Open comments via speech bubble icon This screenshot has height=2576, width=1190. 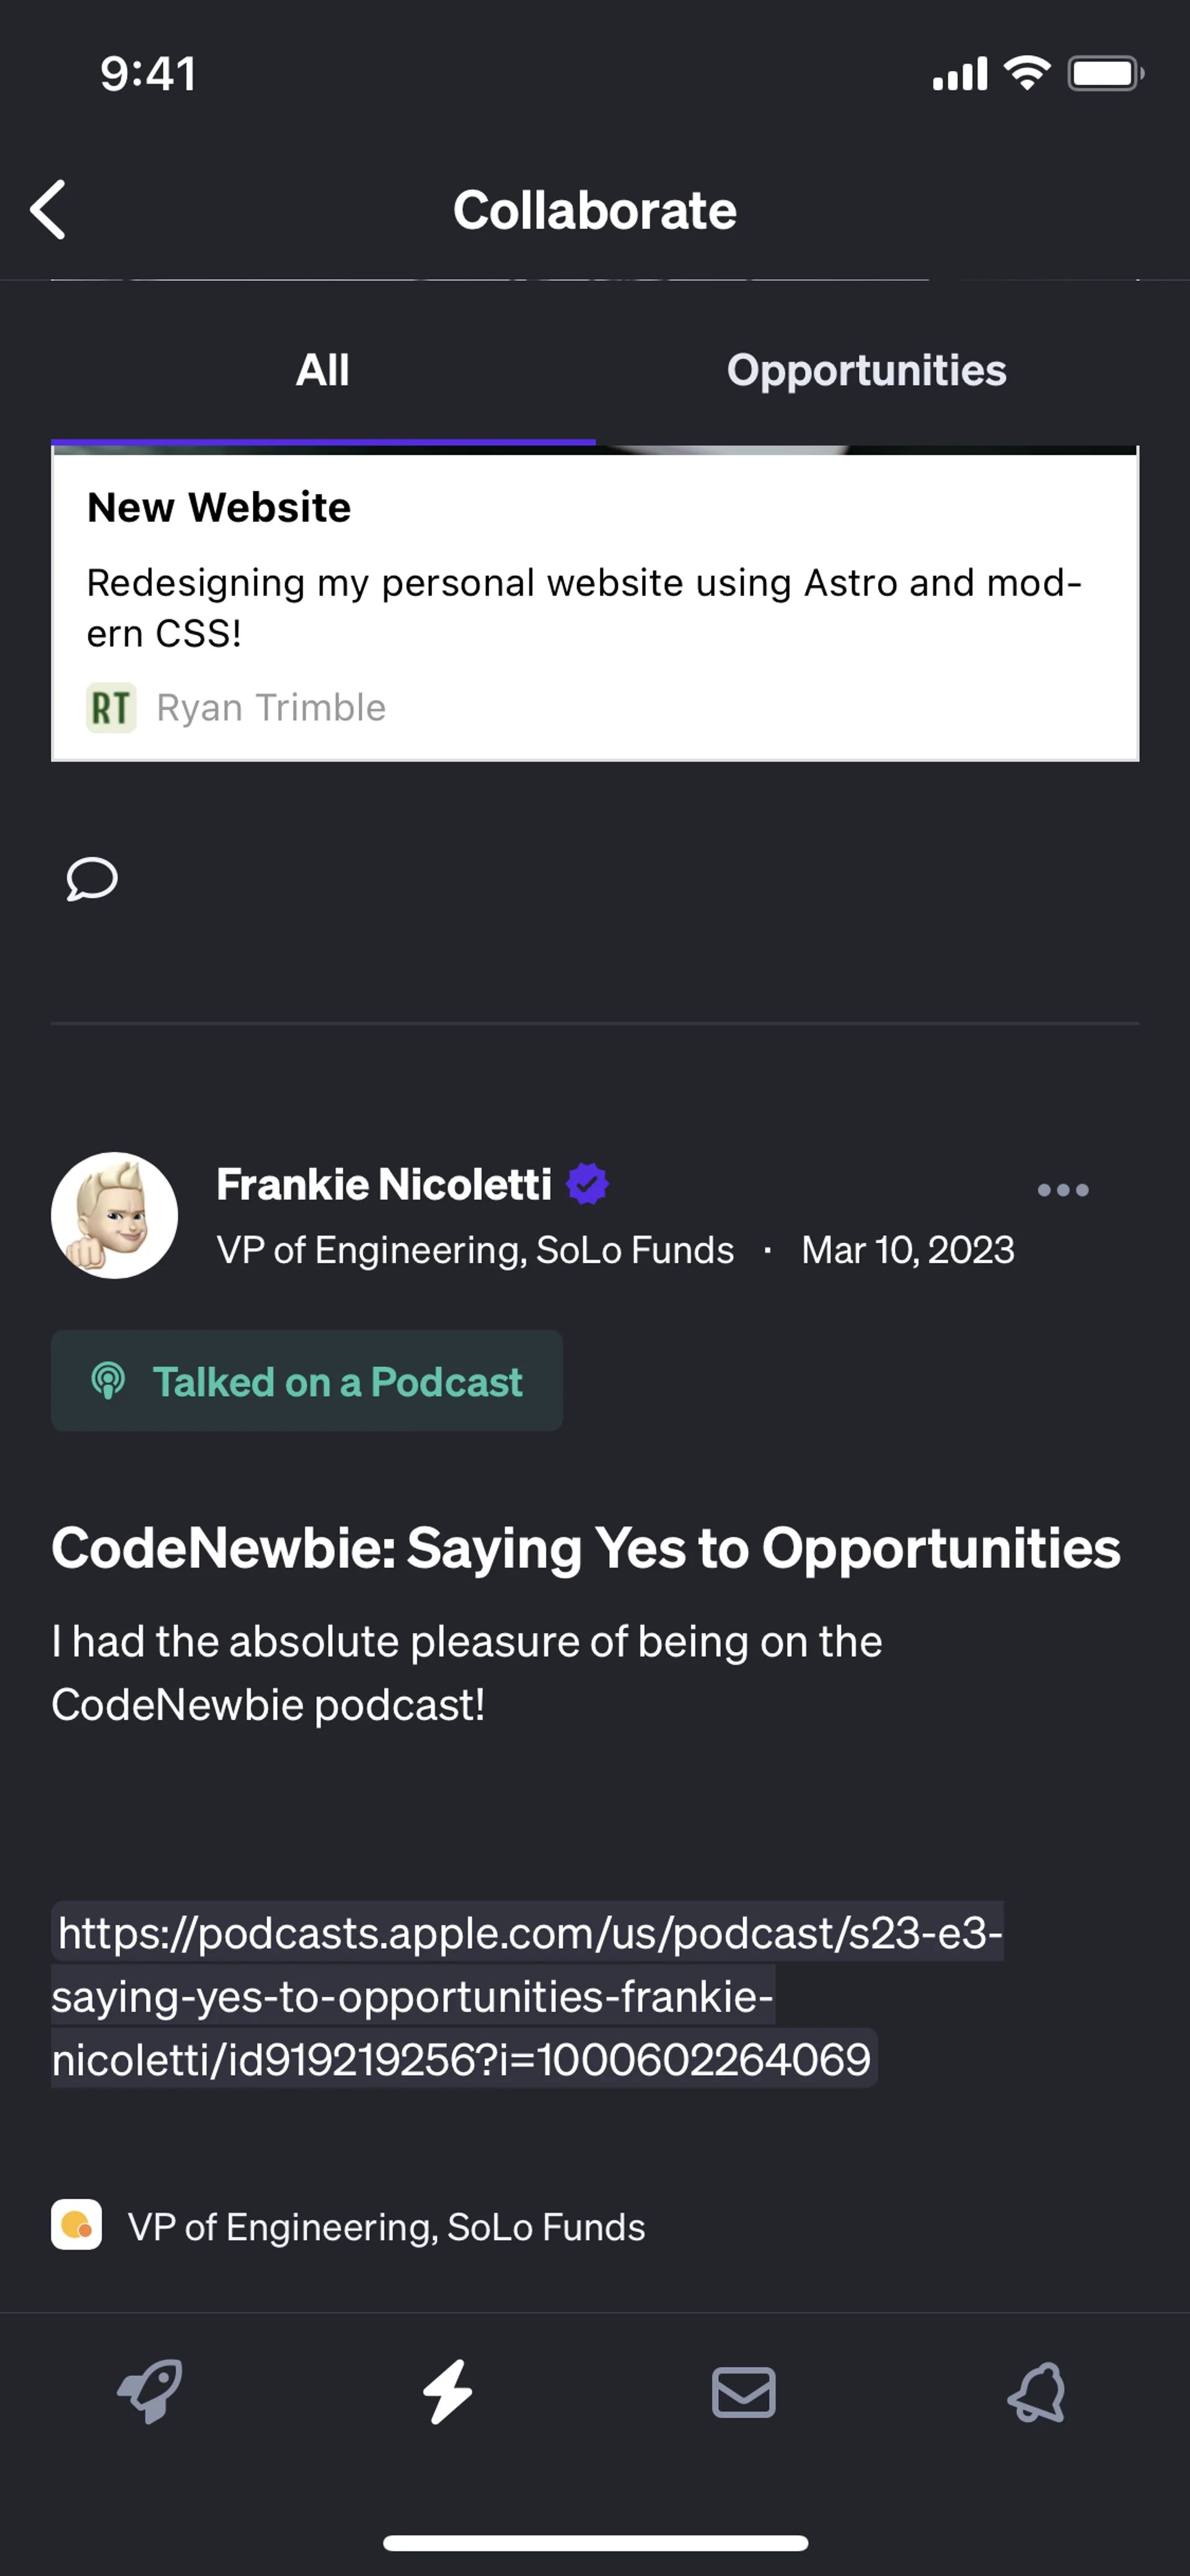point(92,879)
